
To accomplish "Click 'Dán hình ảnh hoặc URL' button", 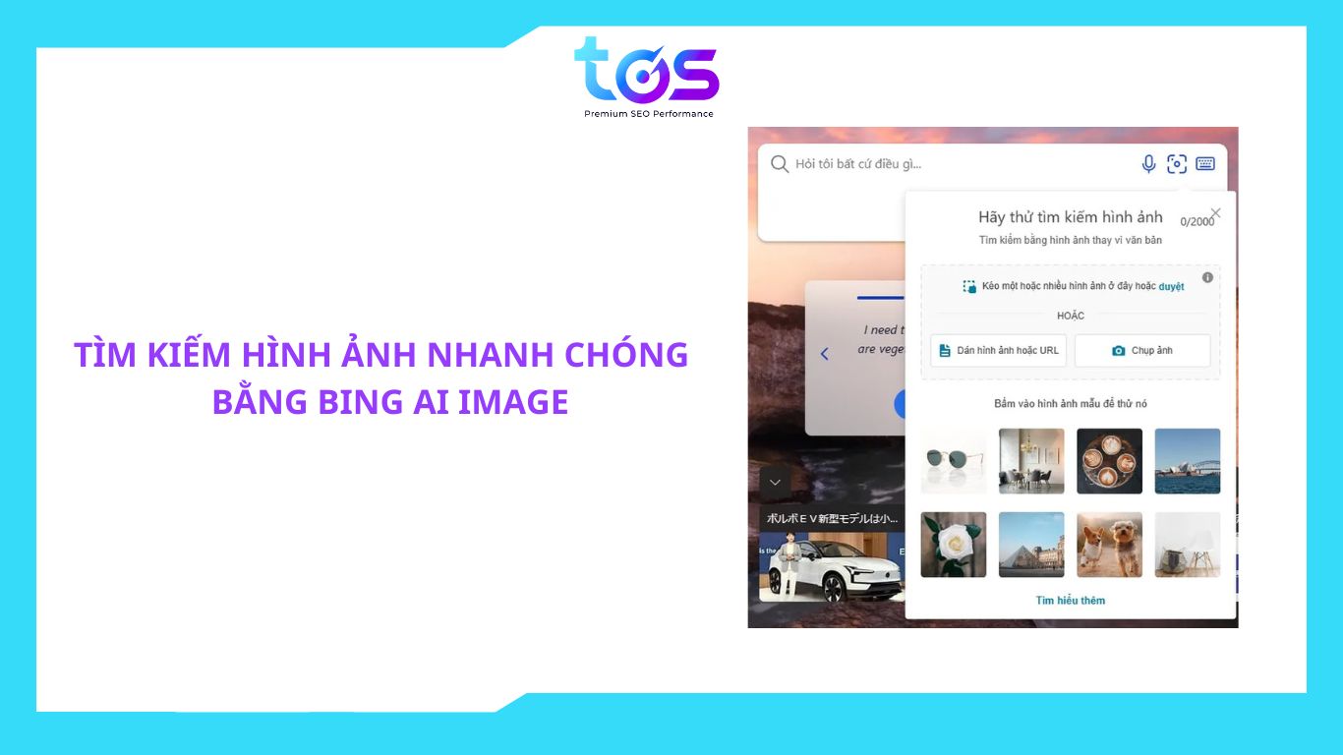I will click(x=998, y=351).
